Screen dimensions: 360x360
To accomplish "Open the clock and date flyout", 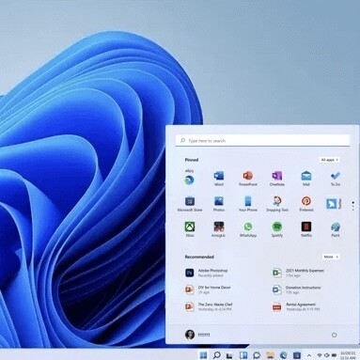I will pos(348,355).
